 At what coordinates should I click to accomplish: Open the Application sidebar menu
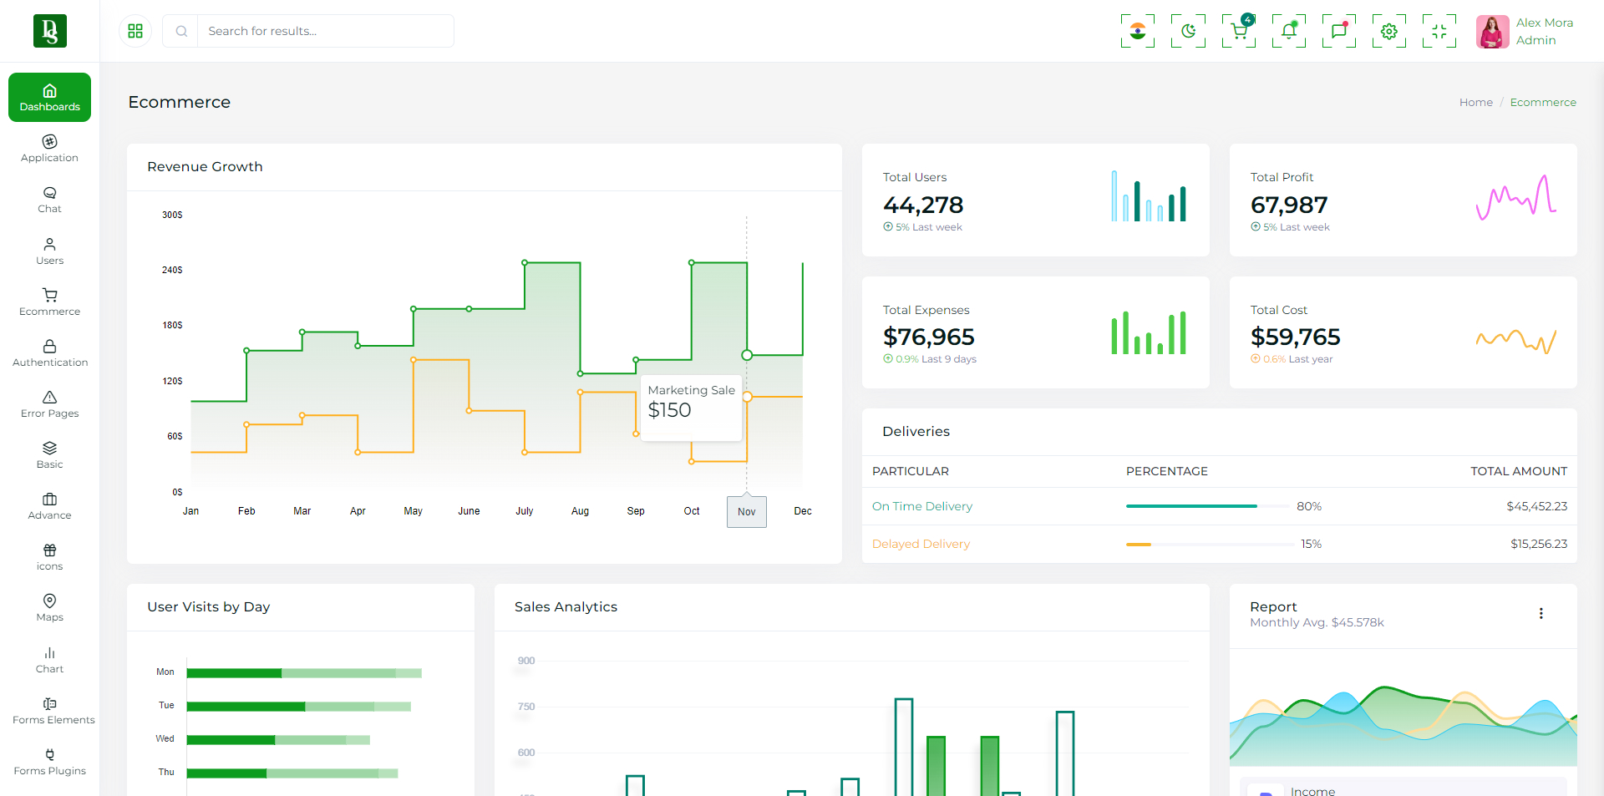click(x=50, y=149)
